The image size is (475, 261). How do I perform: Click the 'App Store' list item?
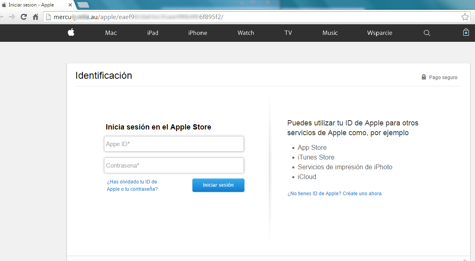pos(312,147)
